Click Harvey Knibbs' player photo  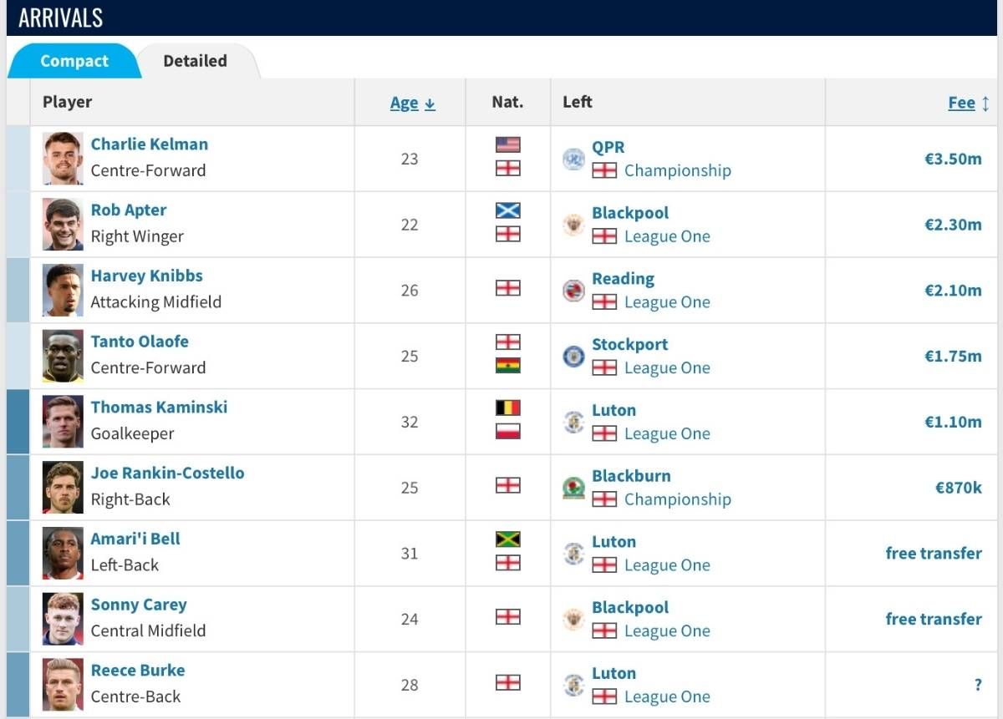(x=63, y=291)
